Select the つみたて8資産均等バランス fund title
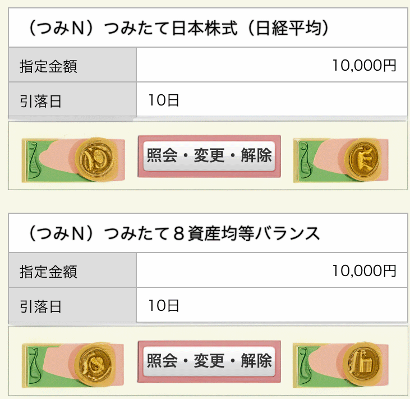 173,233
